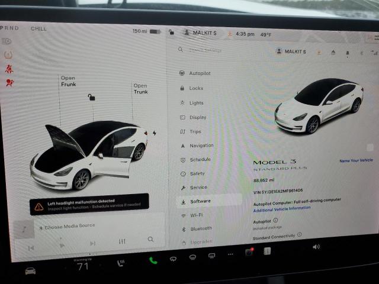Select the Software menu item
The image size is (379, 284).
(209, 201)
